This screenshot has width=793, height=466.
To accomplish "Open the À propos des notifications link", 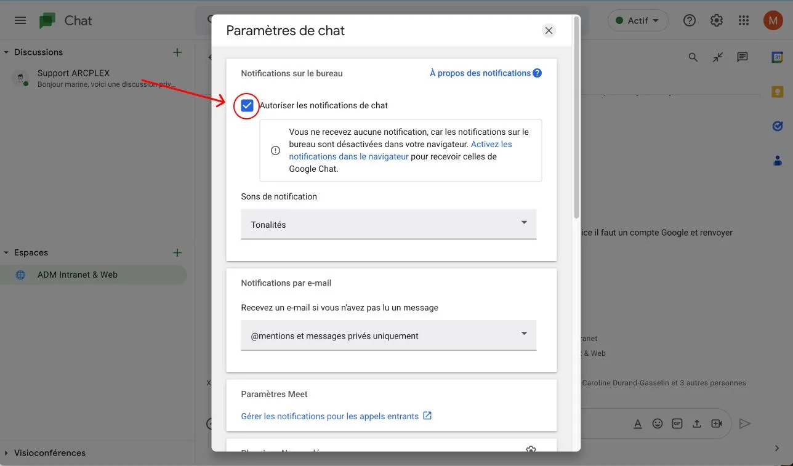I will (x=480, y=73).
